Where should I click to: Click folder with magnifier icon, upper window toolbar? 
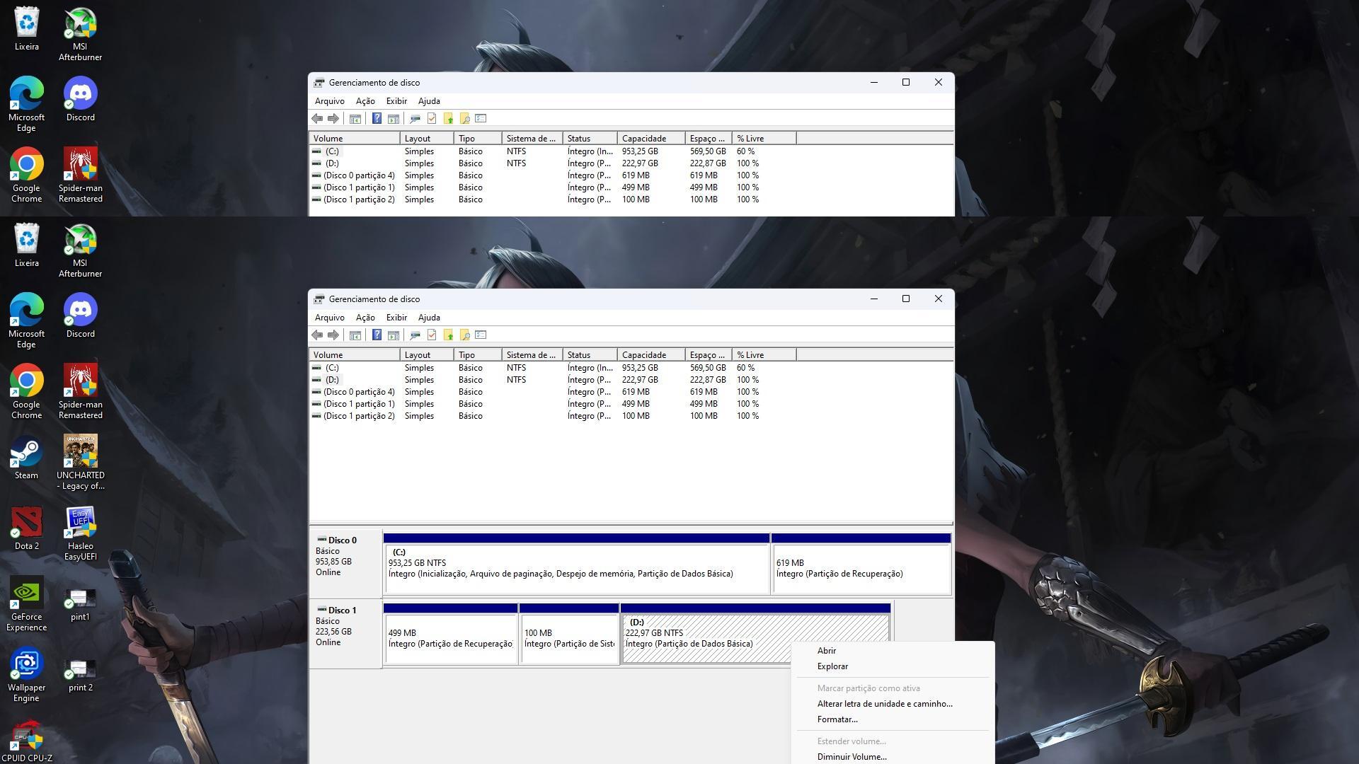(x=464, y=119)
